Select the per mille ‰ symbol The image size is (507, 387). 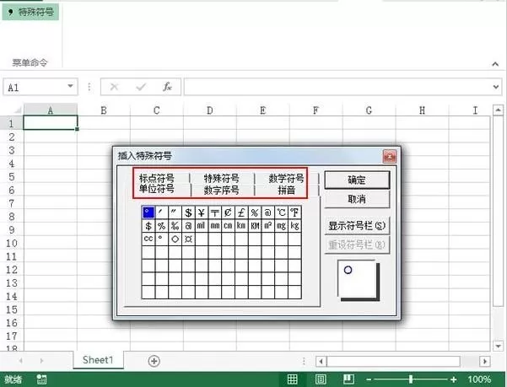coord(175,226)
